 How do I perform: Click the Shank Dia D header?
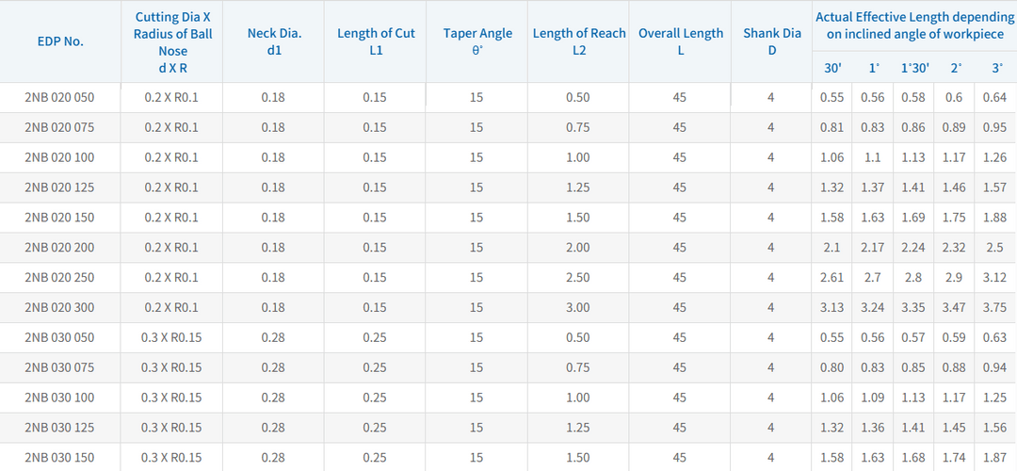(772, 41)
